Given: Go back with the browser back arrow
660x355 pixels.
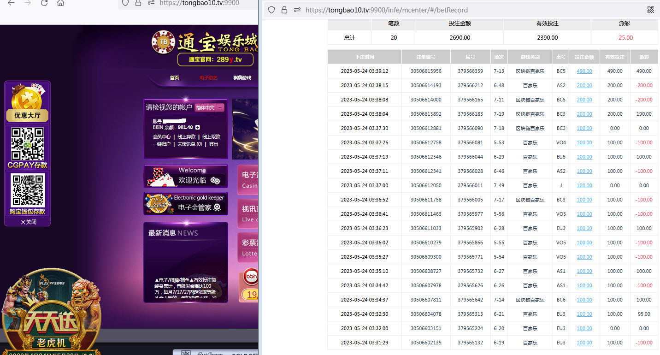Looking at the screenshot, I should pos(11,3).
